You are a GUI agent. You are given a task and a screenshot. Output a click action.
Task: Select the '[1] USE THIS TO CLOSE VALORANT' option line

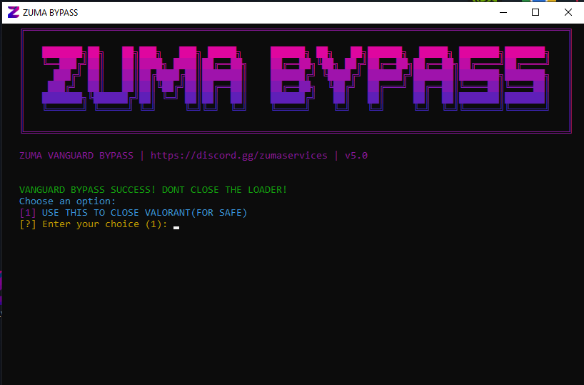point(134,213)
